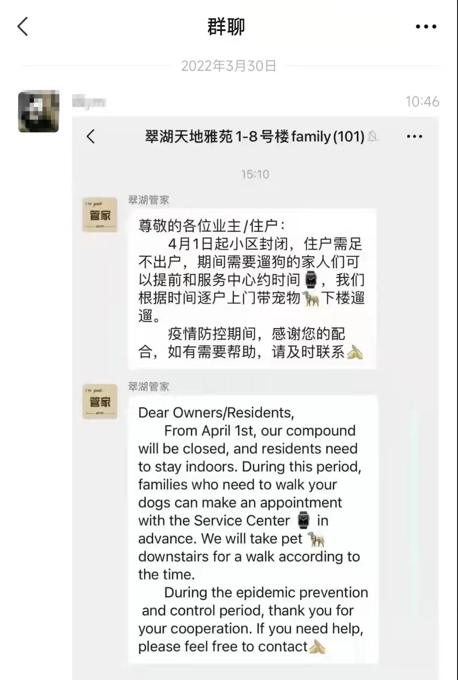Tap the English notice message bubble
This screenshot has width=458, height=680.
click(x=253, y=529)
